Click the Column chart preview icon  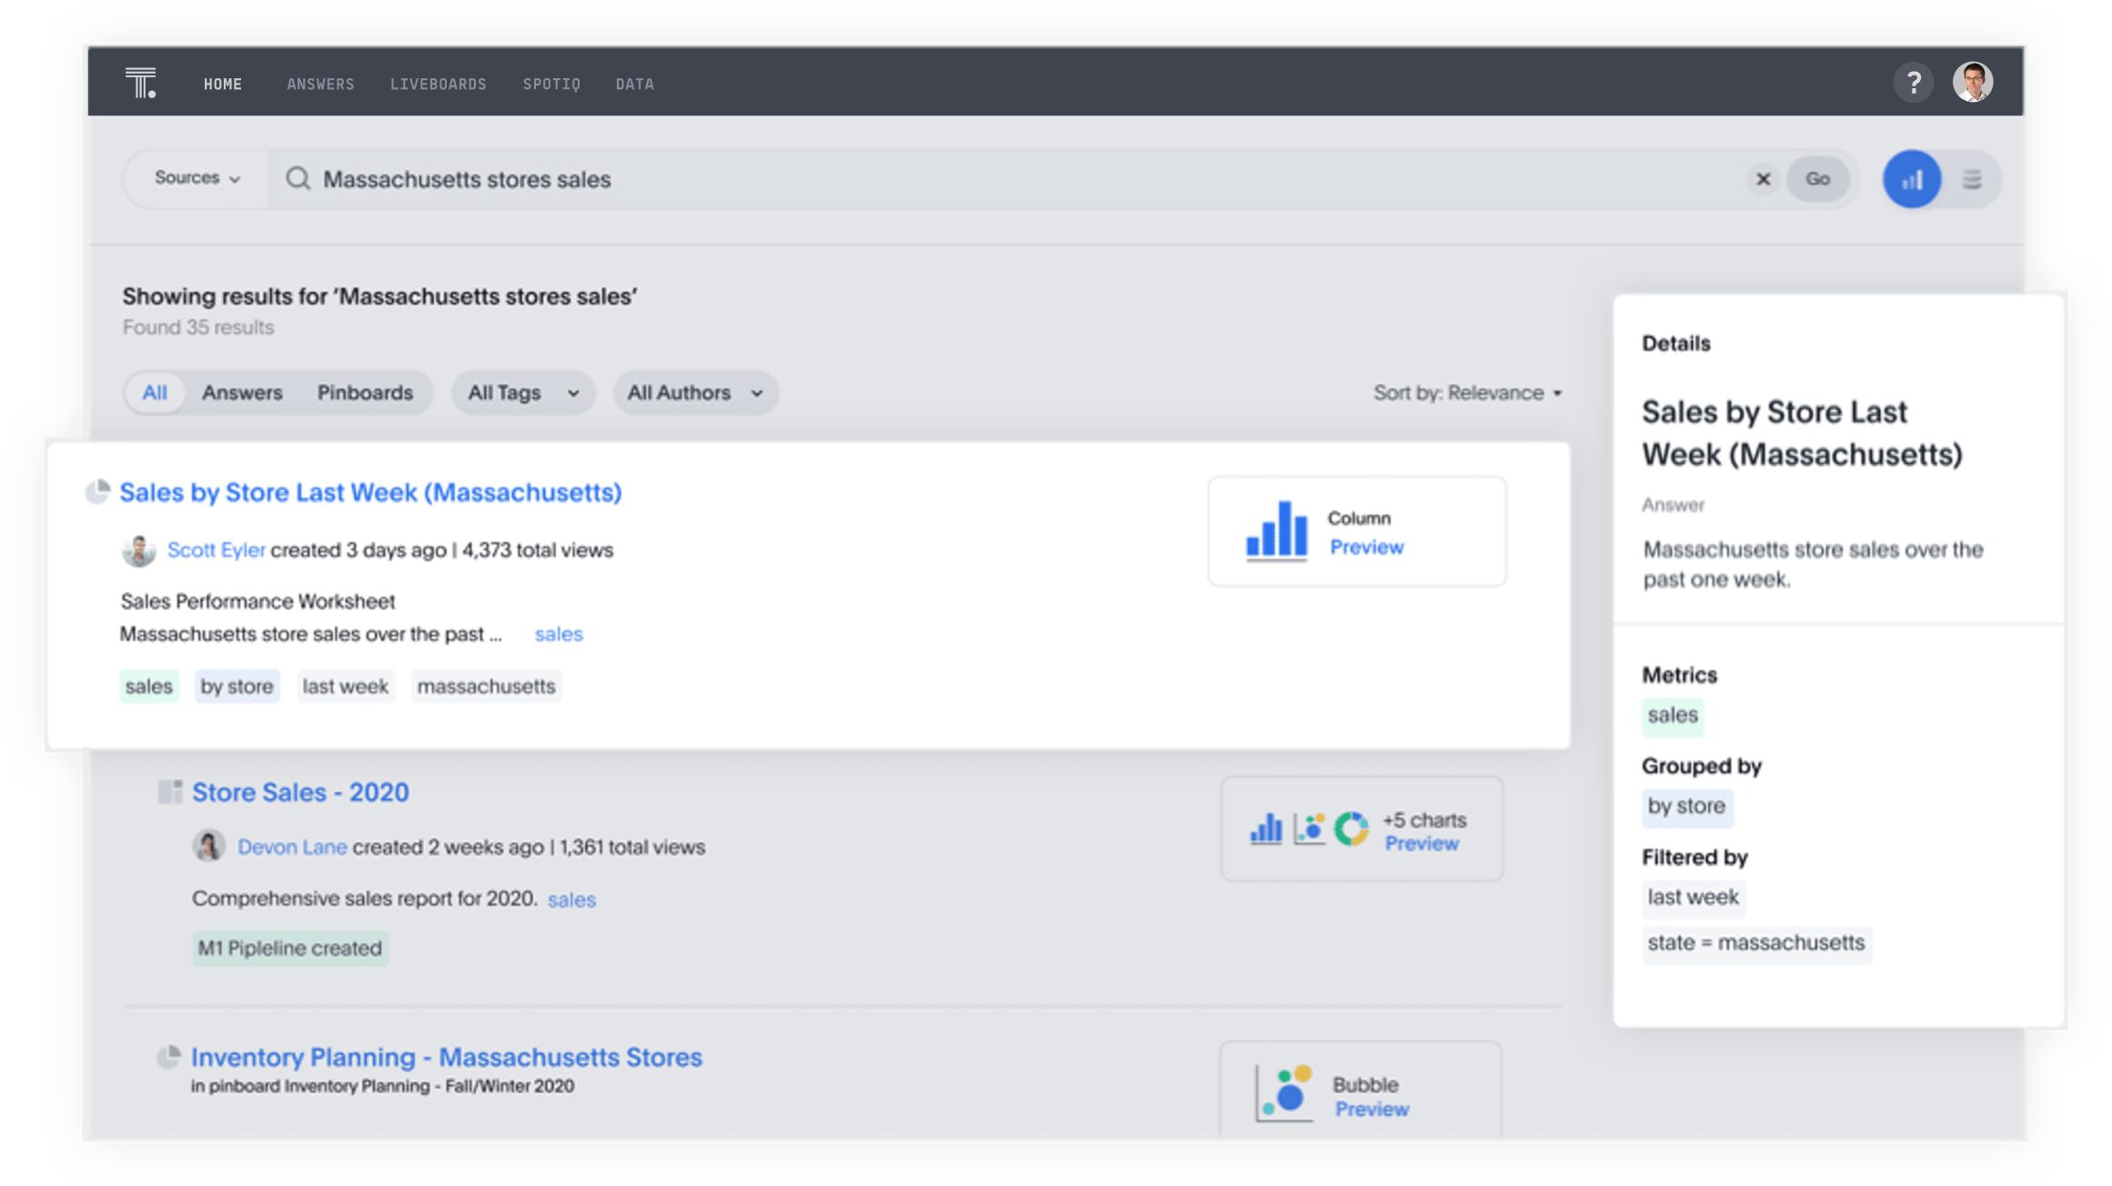click(x=1278, y=532)
